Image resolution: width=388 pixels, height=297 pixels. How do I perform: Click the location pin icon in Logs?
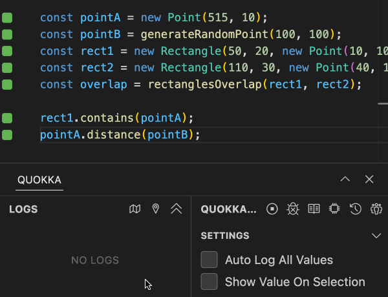coord(155,209)
